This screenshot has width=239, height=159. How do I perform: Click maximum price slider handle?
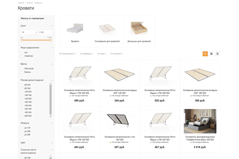coord(51,40)
